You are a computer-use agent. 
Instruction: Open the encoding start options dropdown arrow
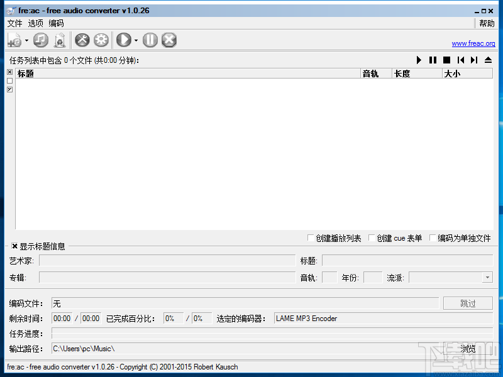135,40
